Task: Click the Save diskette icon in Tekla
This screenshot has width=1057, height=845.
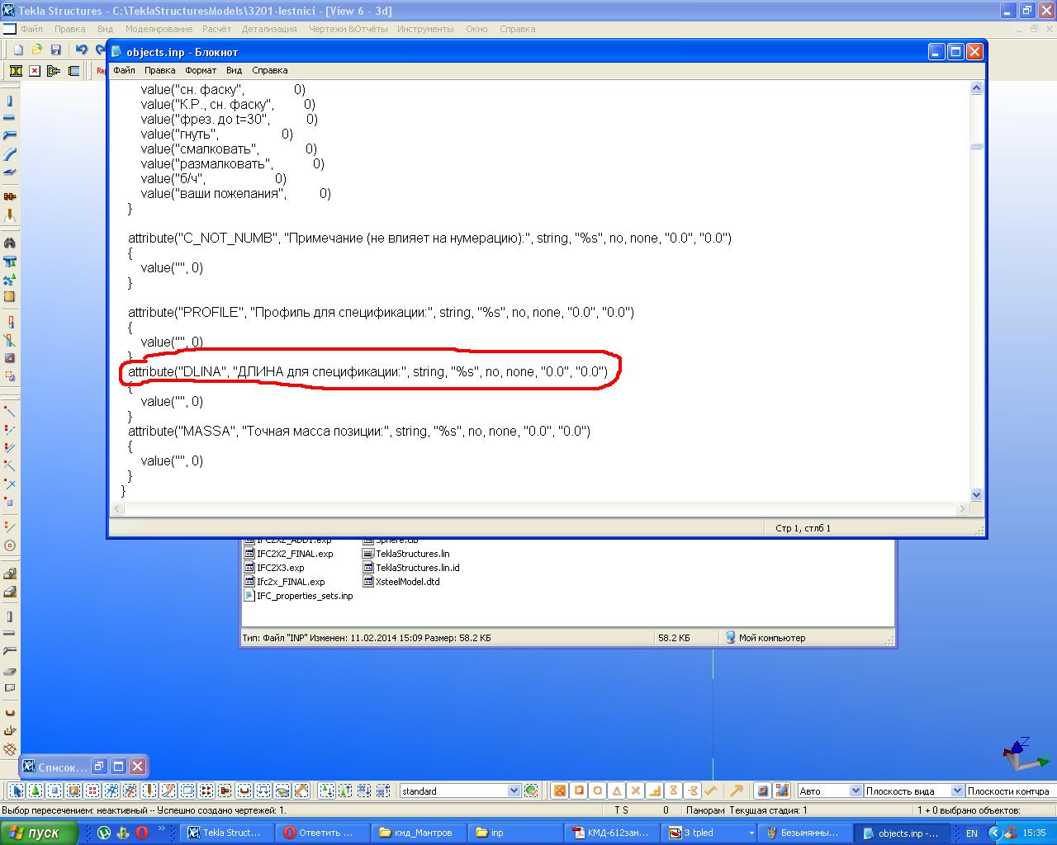Action: coord(56,50)
